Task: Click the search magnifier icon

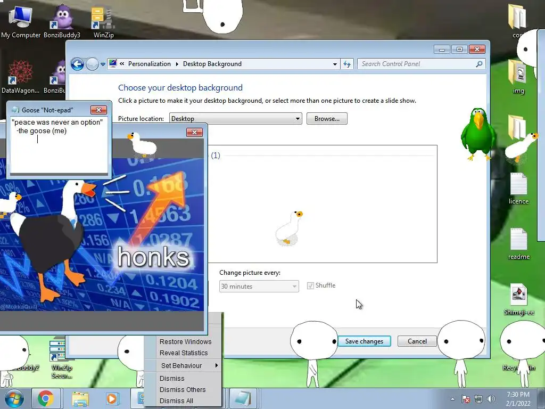Action: point(479,64)
